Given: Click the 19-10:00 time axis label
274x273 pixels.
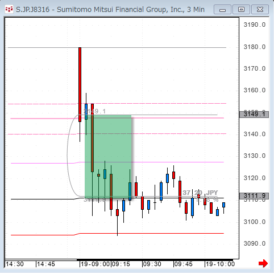Looking at the screenshot, I should click(220, 264).
